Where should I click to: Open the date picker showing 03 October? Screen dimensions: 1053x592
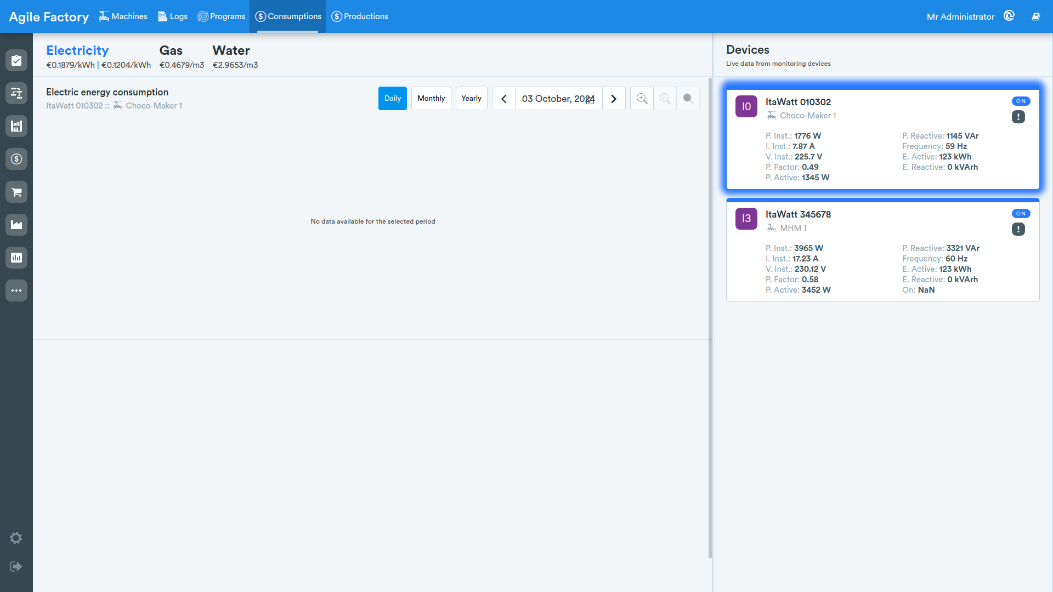[558, 99]
